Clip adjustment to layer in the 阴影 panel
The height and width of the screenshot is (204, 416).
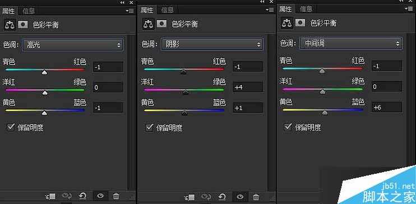tap(189, 197)
